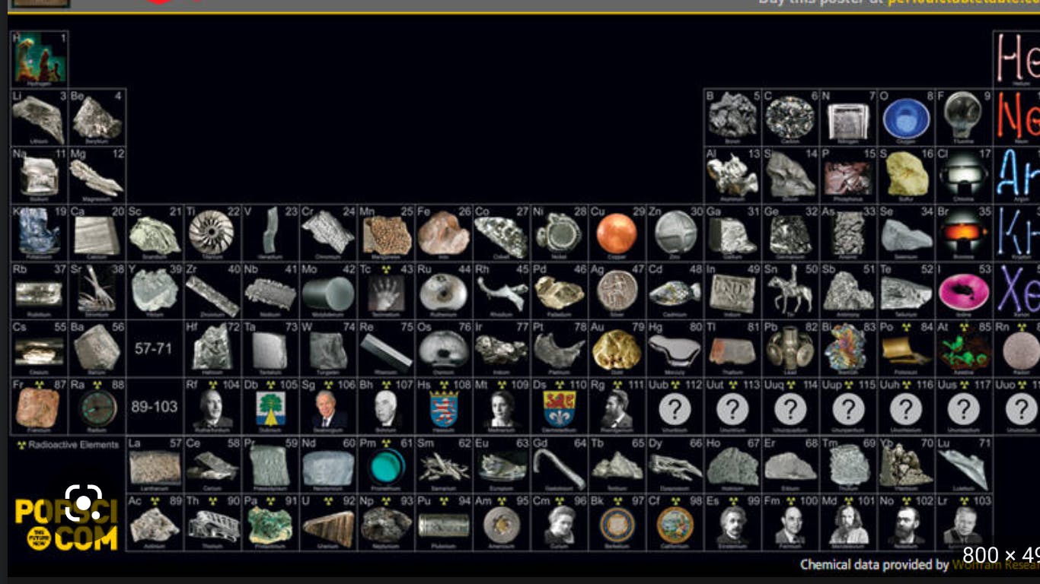1040x584 pixels.
Task: Click the Google Lens search icon
Action: [x=83, y=502]
